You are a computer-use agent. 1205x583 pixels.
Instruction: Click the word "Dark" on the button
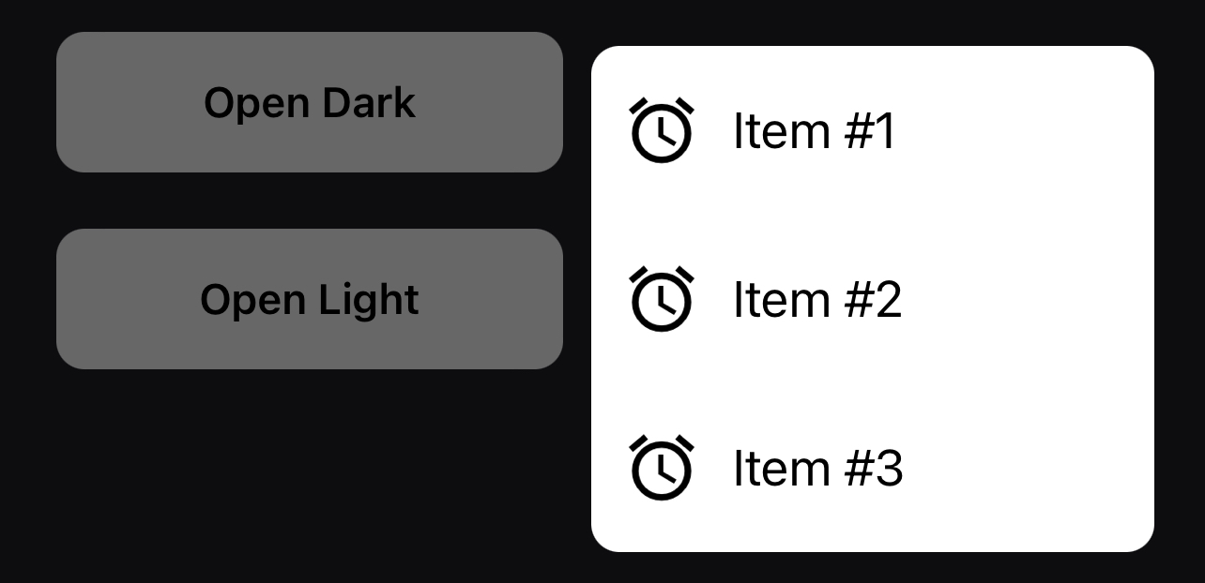pos(368,102)
